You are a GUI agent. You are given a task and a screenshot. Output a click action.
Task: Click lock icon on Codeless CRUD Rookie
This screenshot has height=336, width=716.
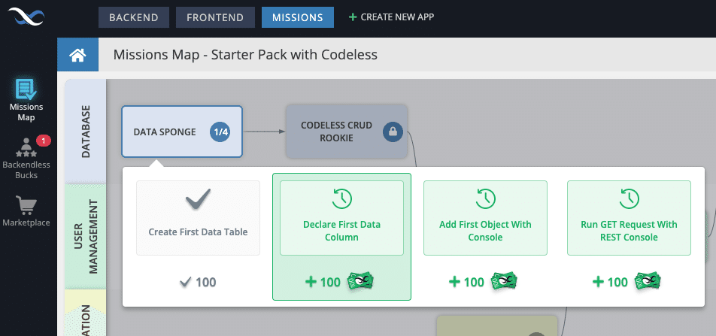pos(393,132)
